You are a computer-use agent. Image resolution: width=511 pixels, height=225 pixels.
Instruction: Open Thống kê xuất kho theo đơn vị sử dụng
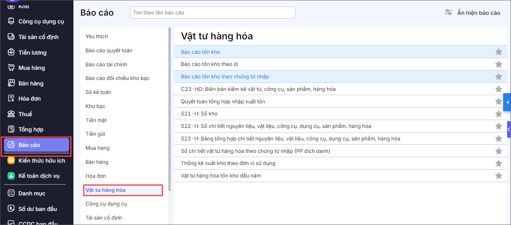click(x=228, y=163)
